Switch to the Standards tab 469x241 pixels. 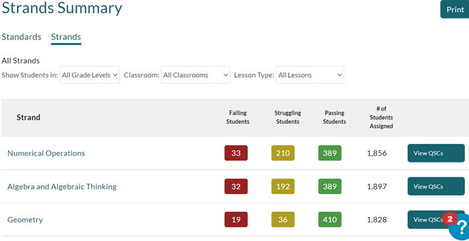tap(21, 37)
